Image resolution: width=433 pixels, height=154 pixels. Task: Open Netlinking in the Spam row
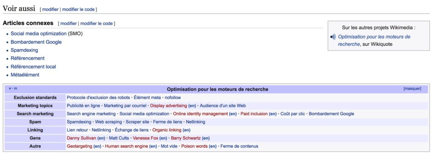[195, 122]
